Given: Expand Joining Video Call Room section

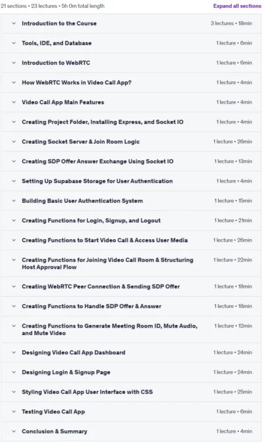Looking at the screenshot, I should (x=131, y=263).
